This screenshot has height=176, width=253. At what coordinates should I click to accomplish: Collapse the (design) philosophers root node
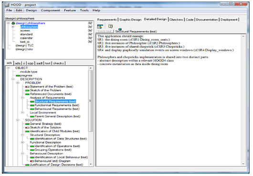(8, 23)
